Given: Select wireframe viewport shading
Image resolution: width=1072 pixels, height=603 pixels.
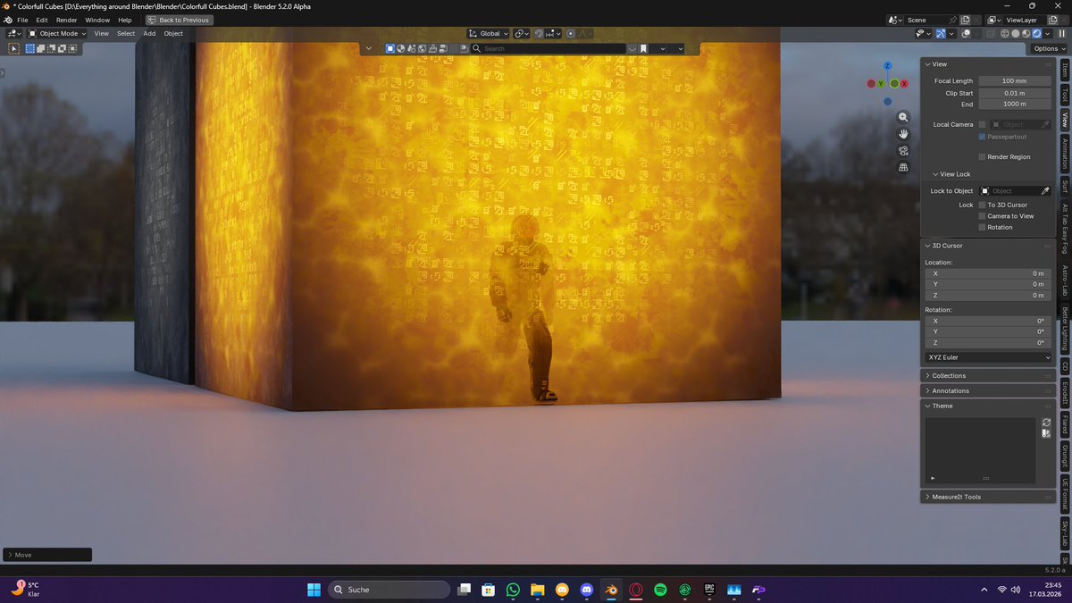Looking at the screenshot, I should point(1005,33).
